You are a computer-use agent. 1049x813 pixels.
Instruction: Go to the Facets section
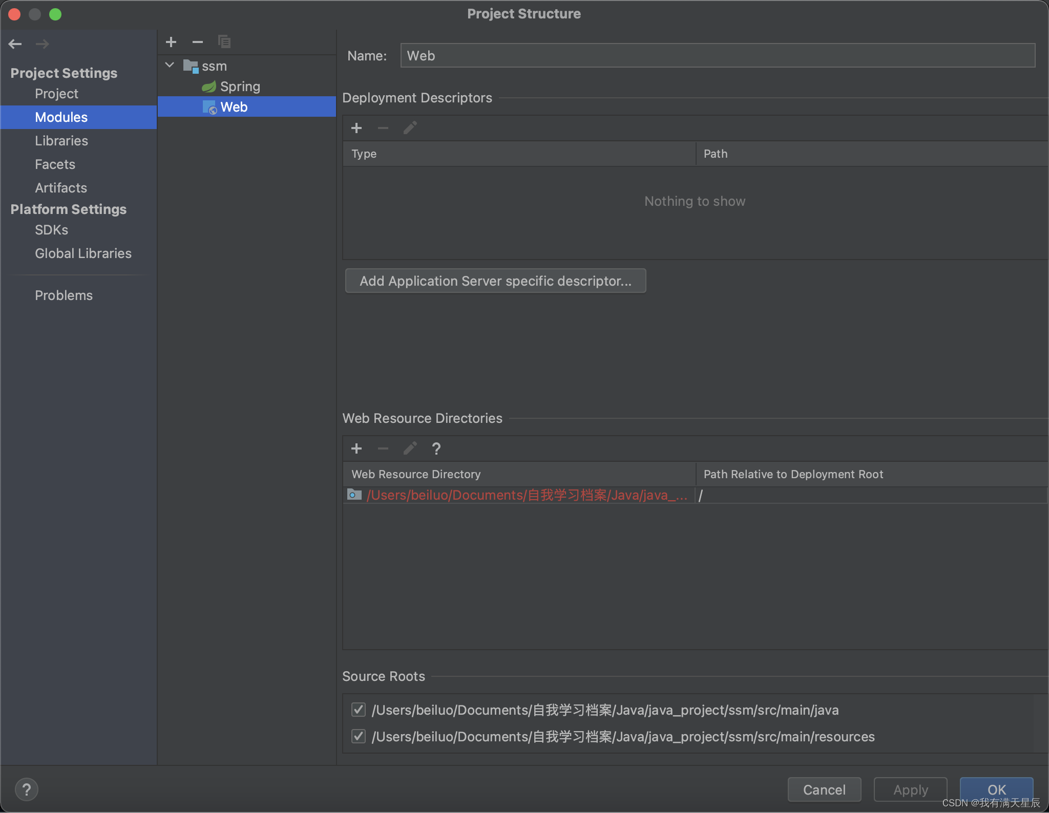point(55,164)
